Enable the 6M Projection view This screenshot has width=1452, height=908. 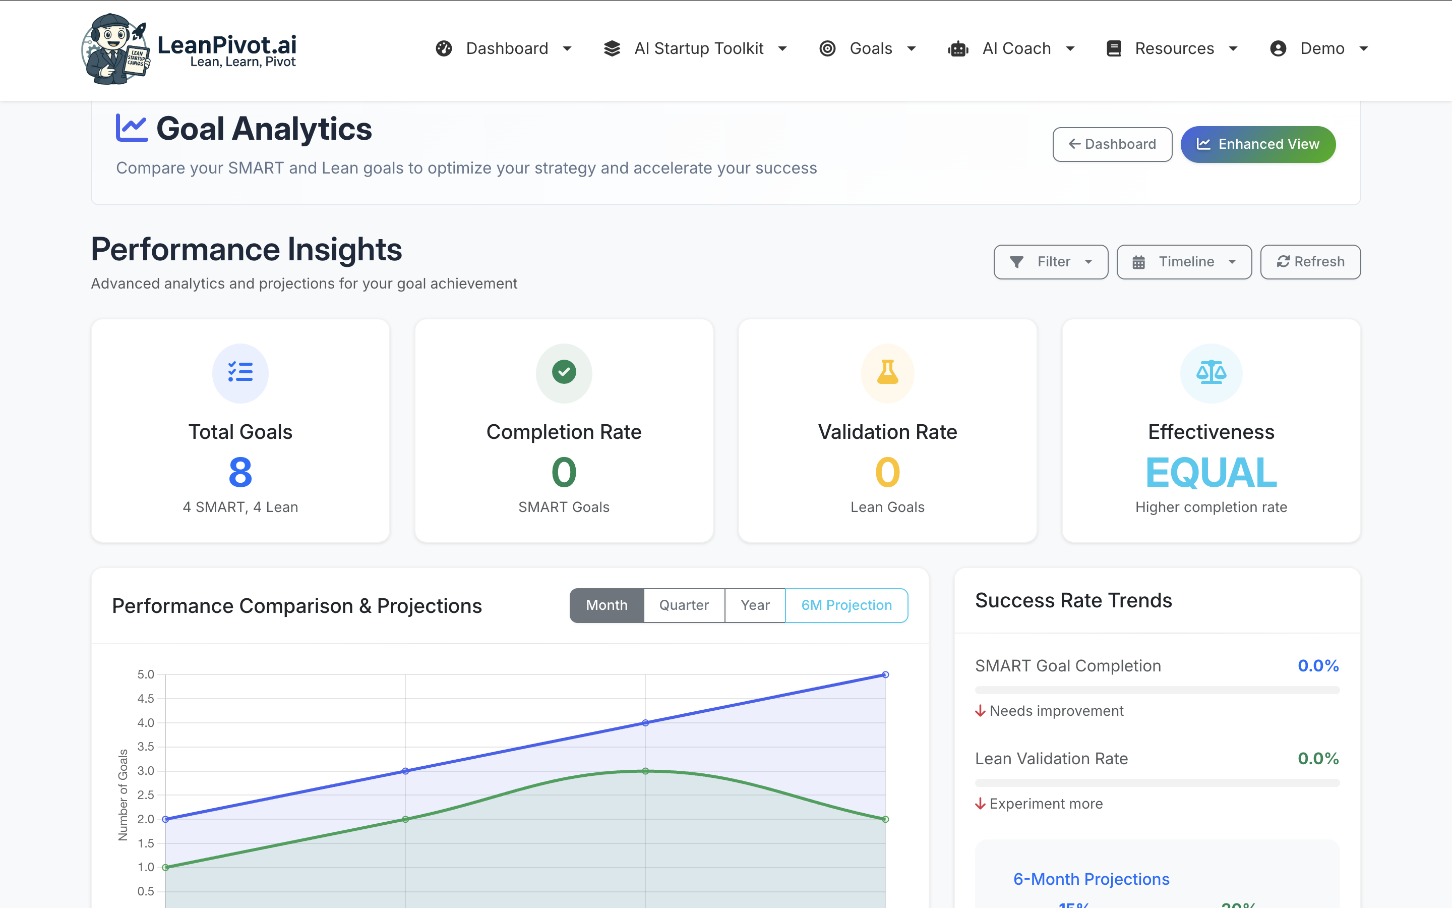coord(846,605)
